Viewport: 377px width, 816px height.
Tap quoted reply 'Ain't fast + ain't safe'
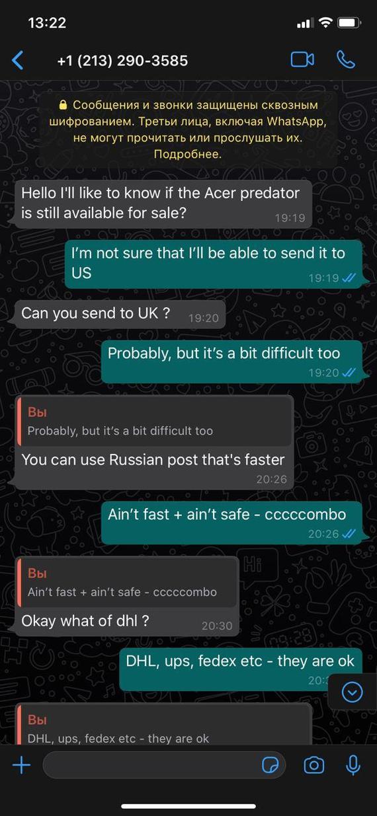(126, 583)
